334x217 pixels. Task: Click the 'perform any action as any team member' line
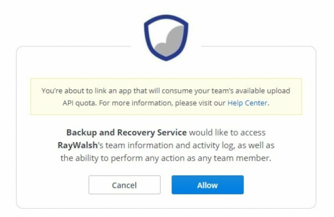[x=191, y=159]
